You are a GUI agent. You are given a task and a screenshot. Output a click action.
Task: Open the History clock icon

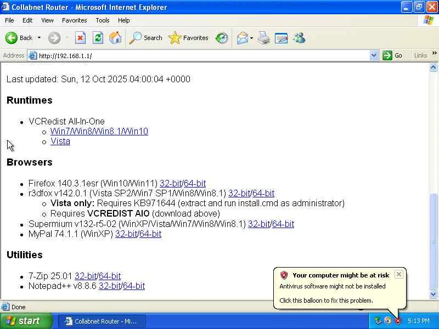coord(222,38)
